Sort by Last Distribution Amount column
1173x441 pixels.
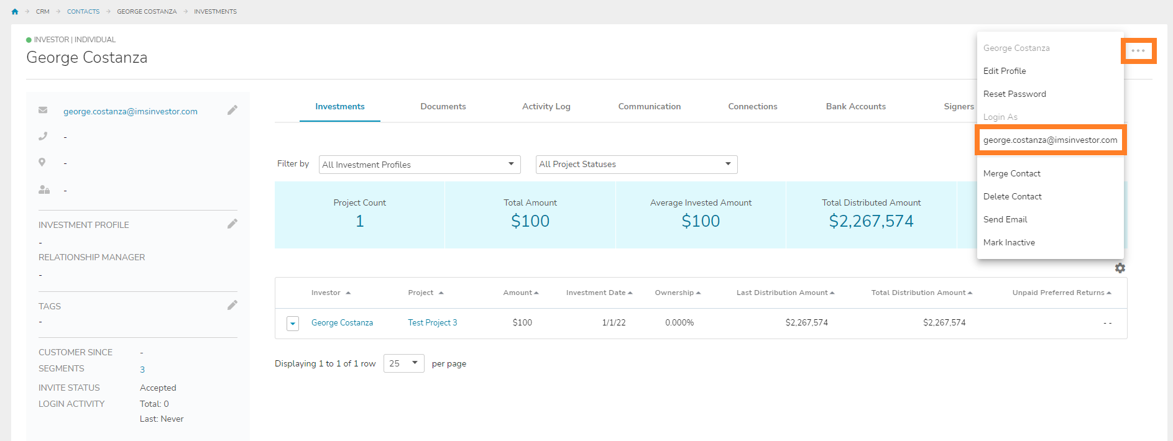(x=786, y=293)
